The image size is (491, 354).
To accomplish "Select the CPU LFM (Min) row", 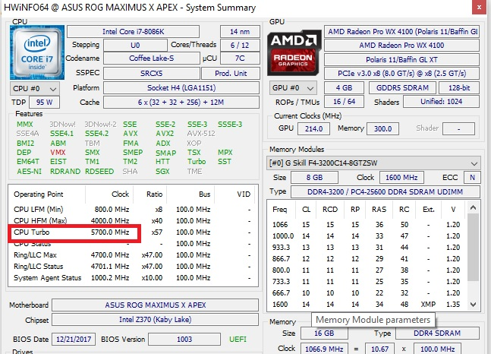I will tap(133, 210).
